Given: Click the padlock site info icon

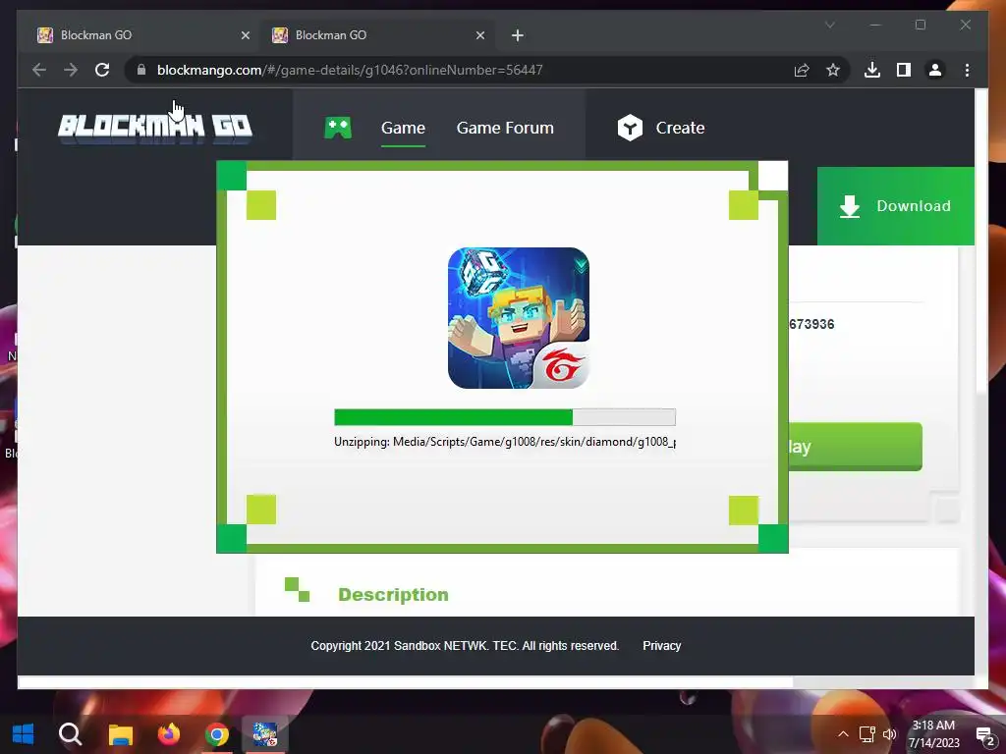Looking at the screenshot, I should 141,70.
